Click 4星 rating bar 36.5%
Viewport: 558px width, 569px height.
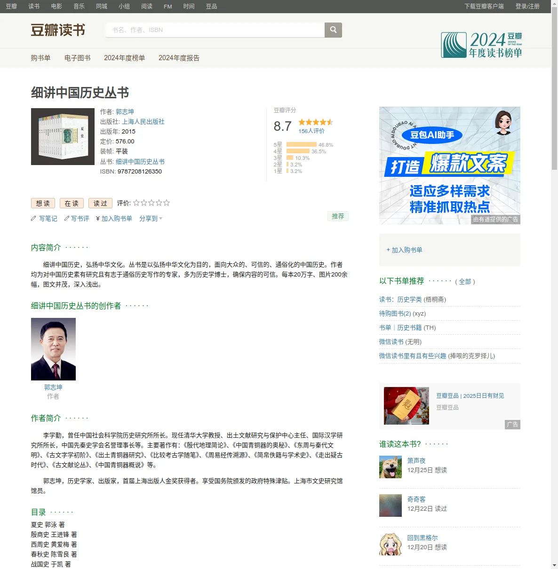[298, 151]
